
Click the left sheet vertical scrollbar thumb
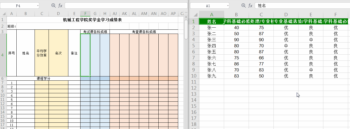[x=186, y=29]
